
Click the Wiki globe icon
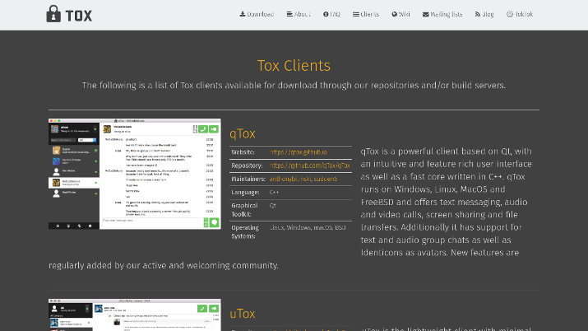(x=395, y=14)
